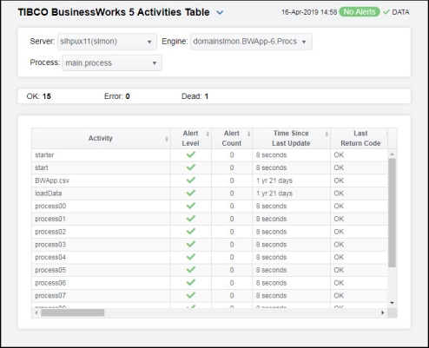
Task: Open the title dropdown chevron beside Activities Table
Action: pos(220,13)
